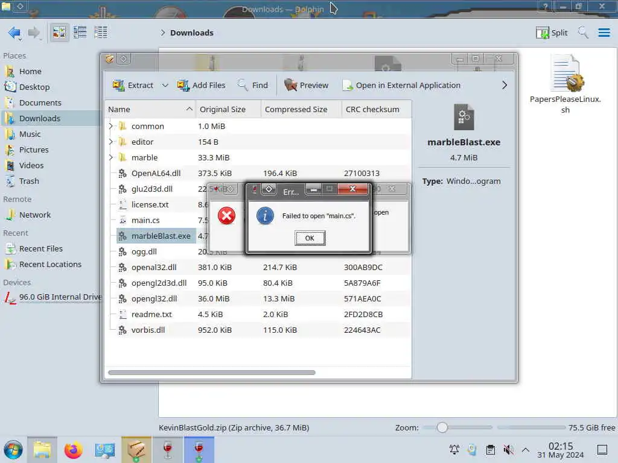Open Dolphin search magnifier icon
Viewport: 618px width, 463px height.
(583, 33)
